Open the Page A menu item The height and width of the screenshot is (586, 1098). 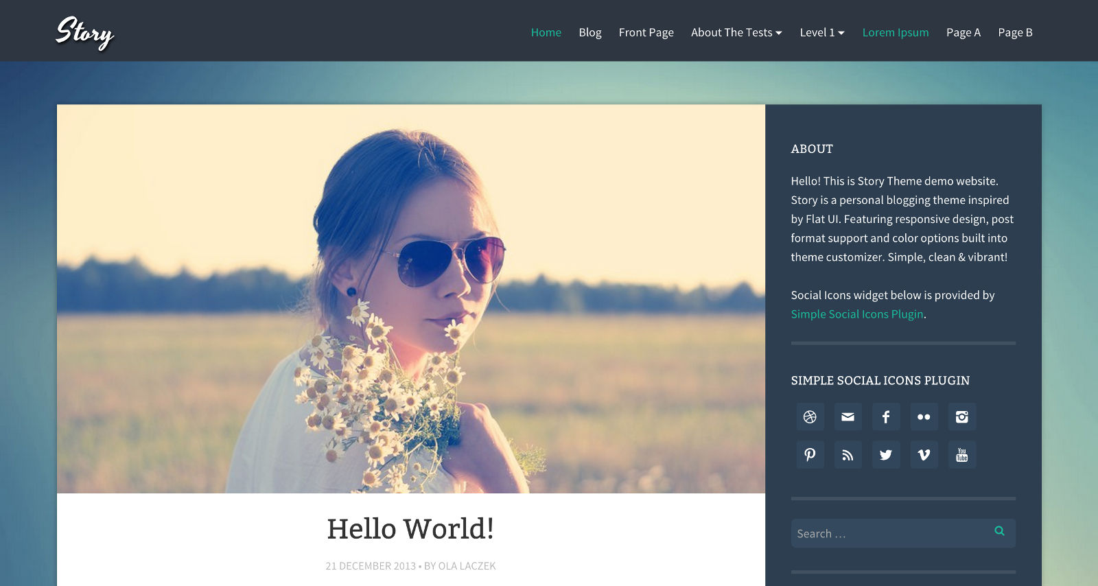(963, 32)
